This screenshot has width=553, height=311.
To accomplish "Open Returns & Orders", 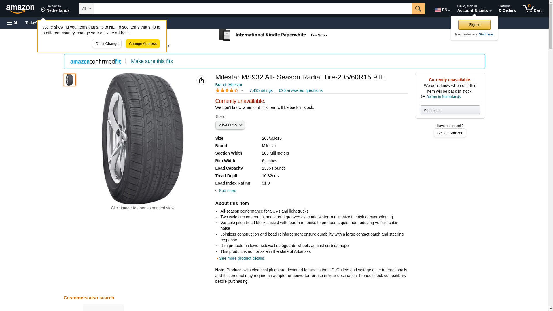I will click(507, 9).
